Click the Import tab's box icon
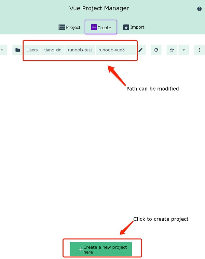This screenshot has height=259, width=205. click(x=126, y=27)
